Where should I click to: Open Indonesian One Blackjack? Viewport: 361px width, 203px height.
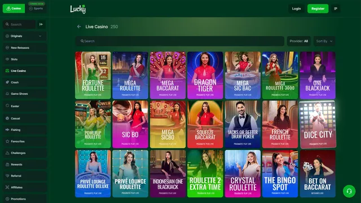point(168,174)
